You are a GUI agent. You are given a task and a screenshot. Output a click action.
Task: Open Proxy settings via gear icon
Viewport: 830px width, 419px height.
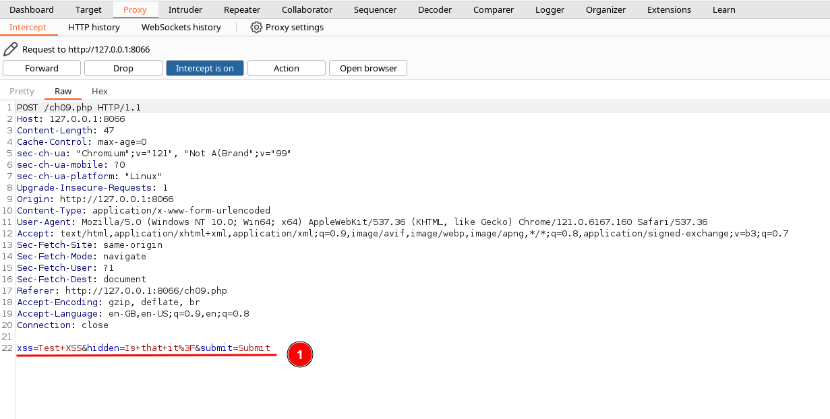point(256,28)
